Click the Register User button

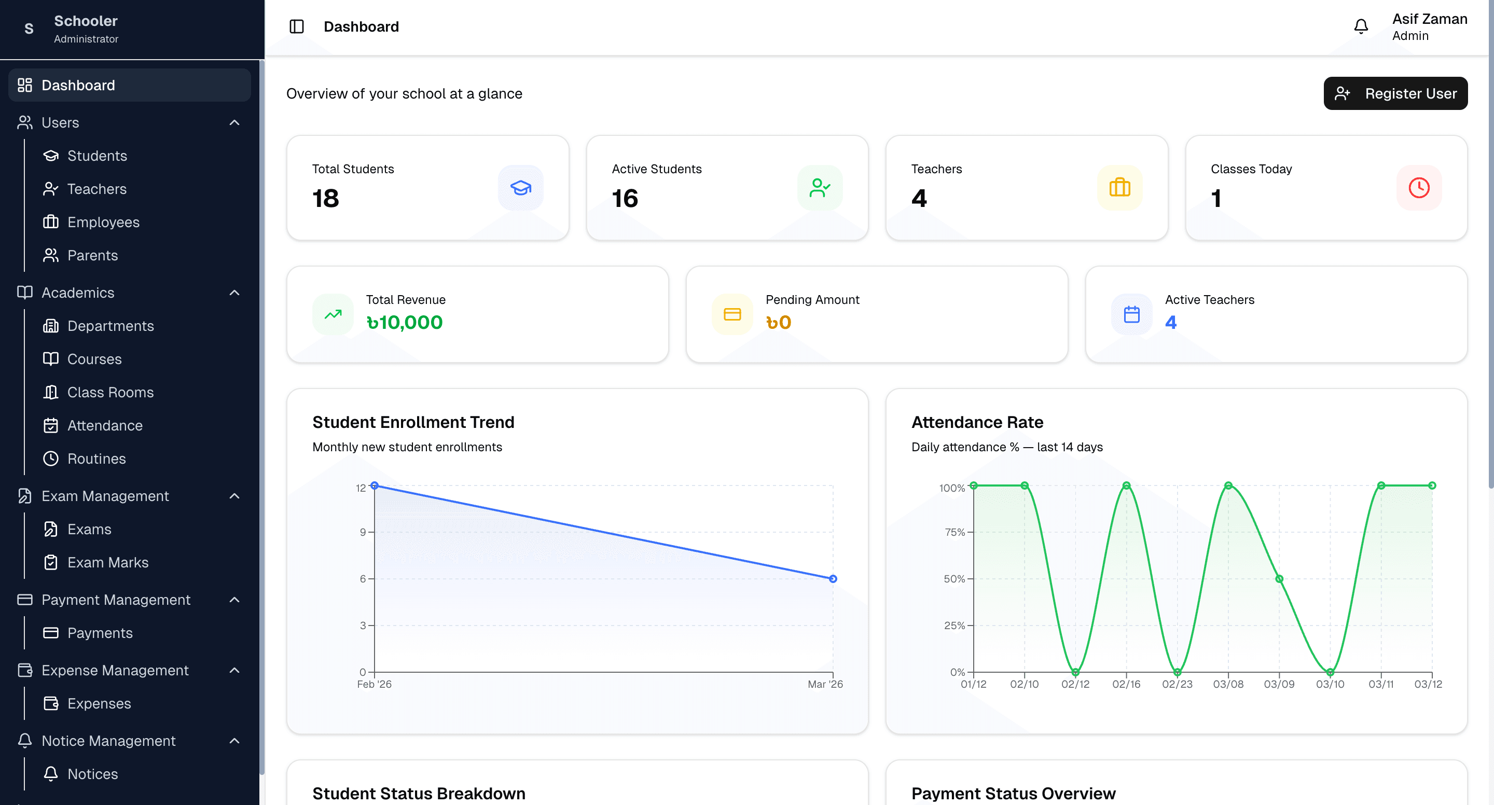coord(1395,93)
